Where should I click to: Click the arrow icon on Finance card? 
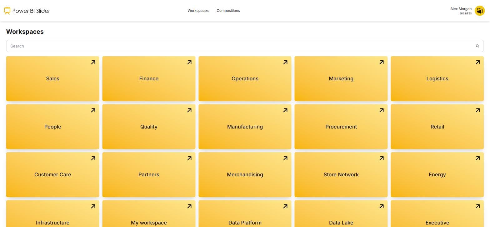coord(189,62)
